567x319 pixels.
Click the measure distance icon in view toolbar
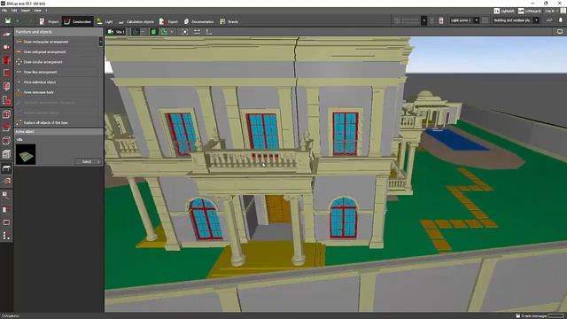197,32
